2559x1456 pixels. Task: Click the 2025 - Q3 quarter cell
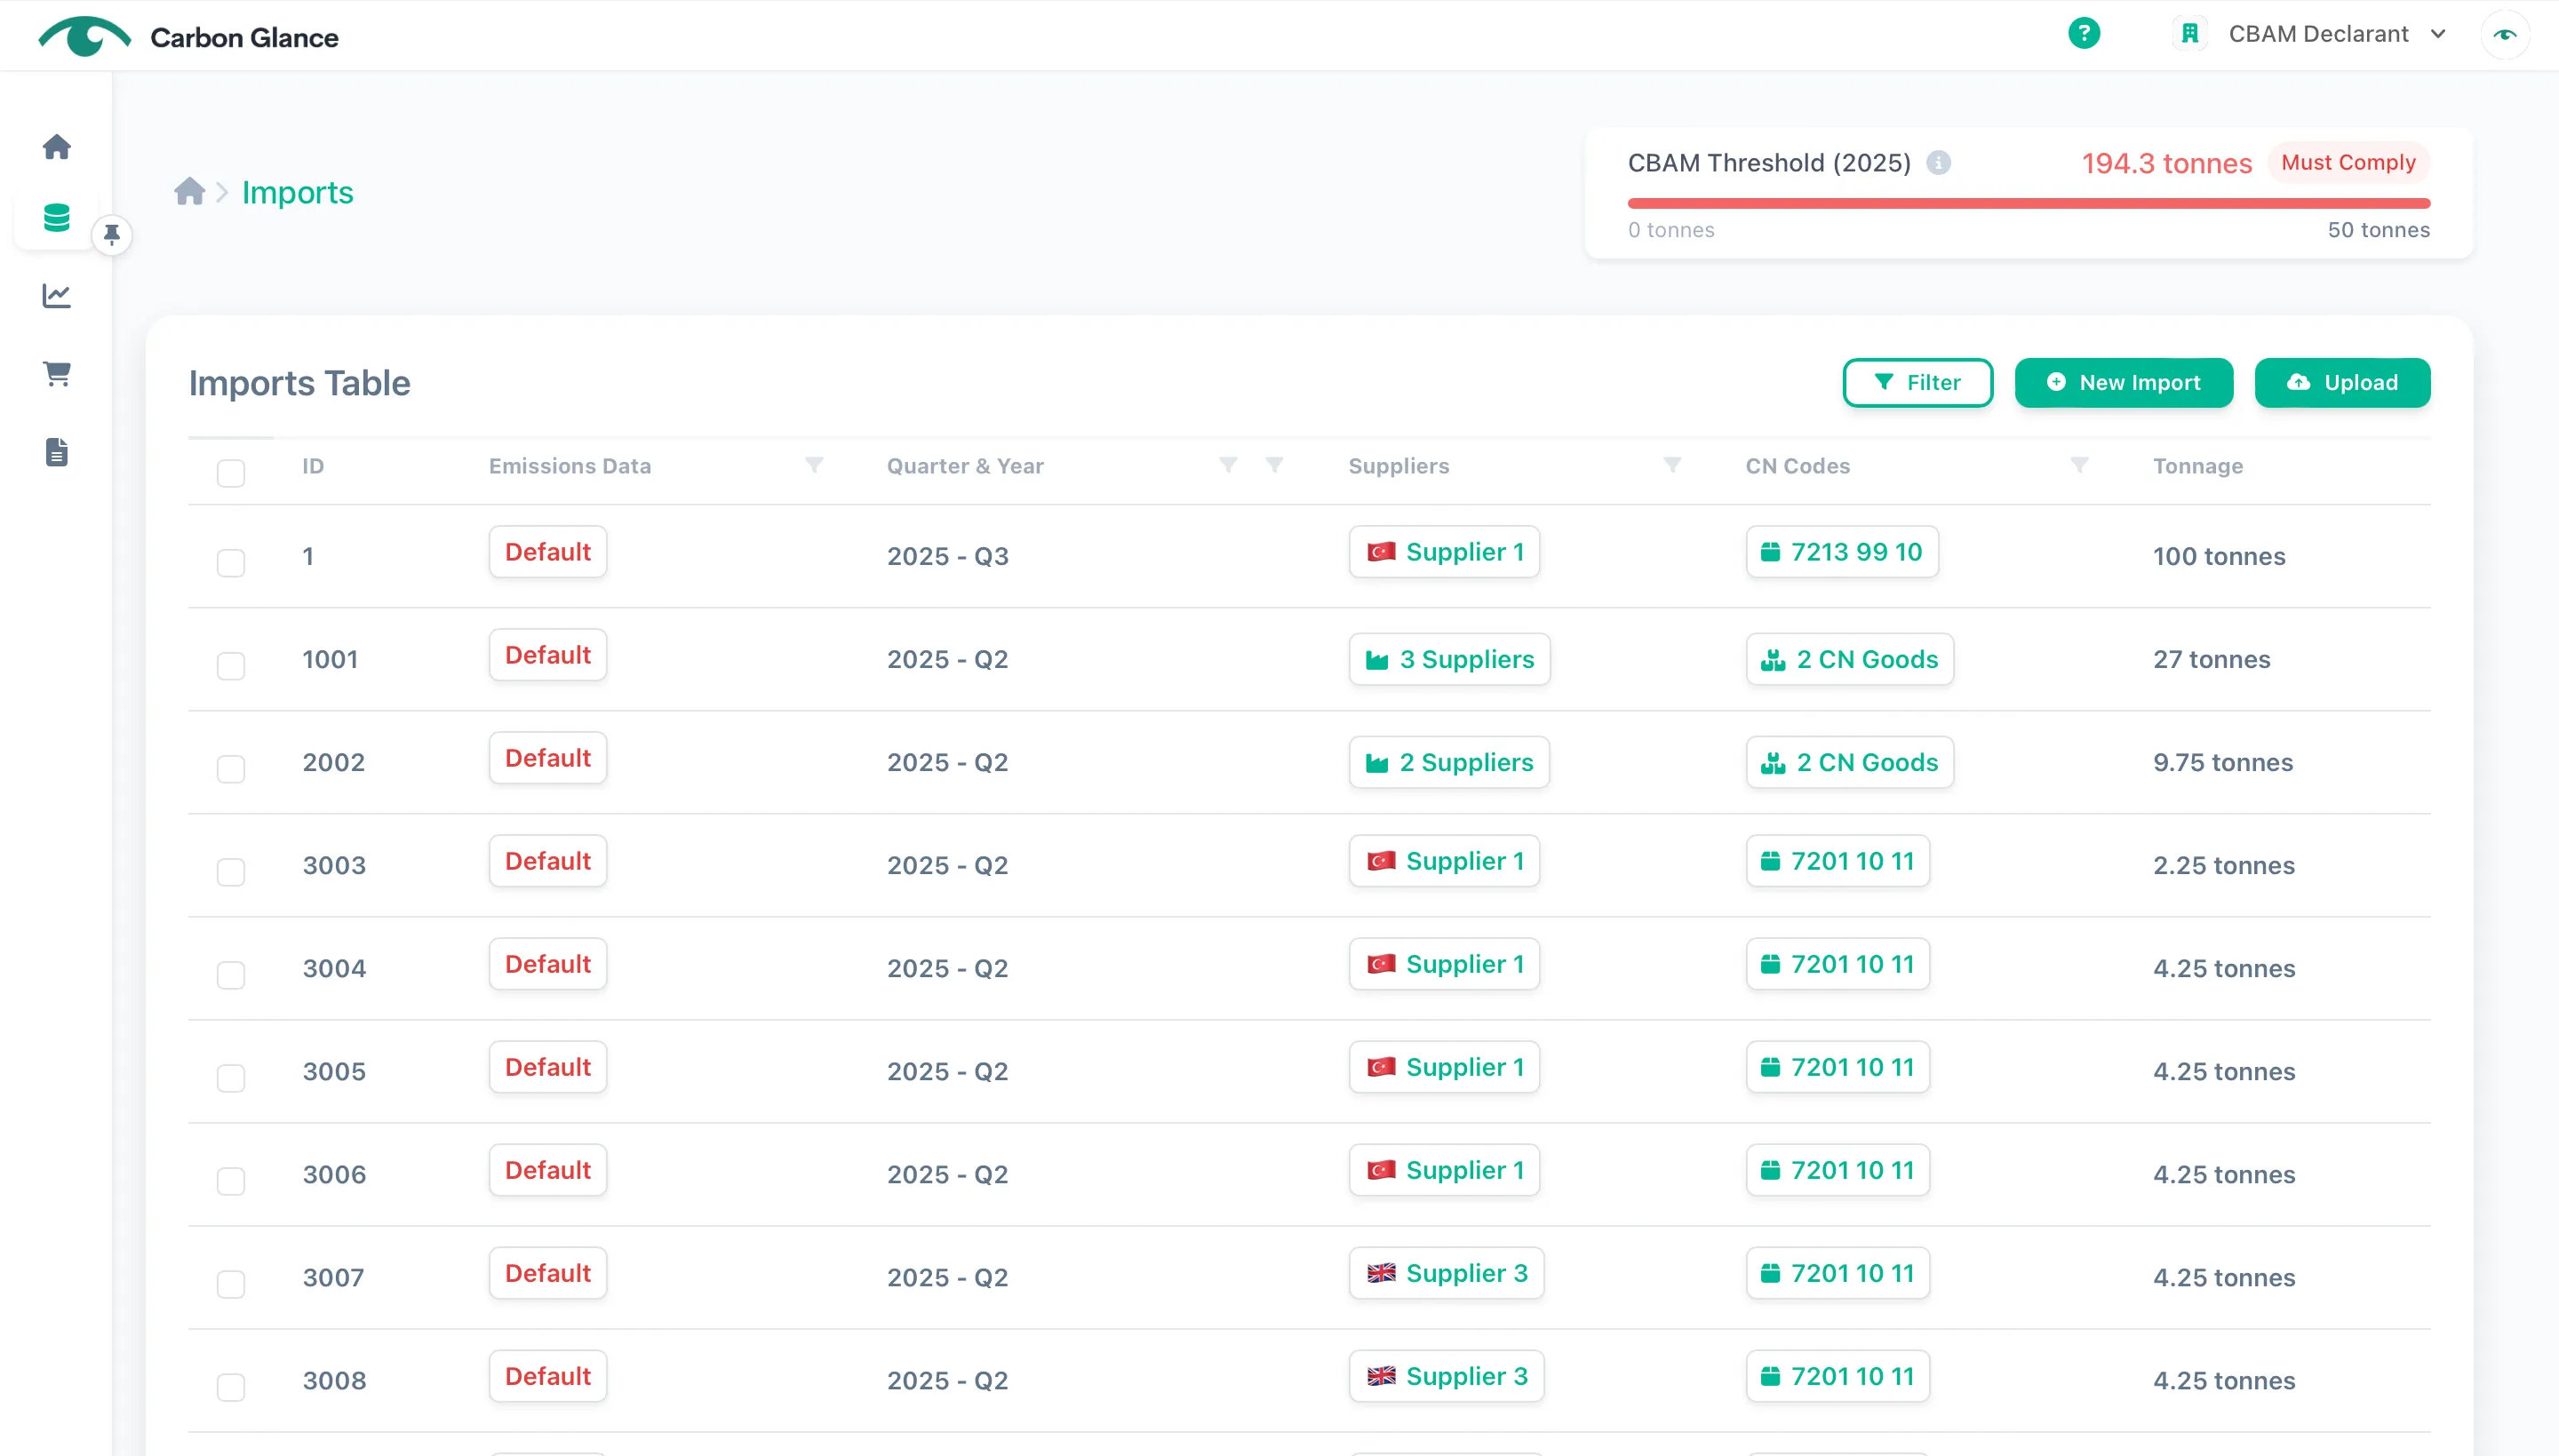947,556
